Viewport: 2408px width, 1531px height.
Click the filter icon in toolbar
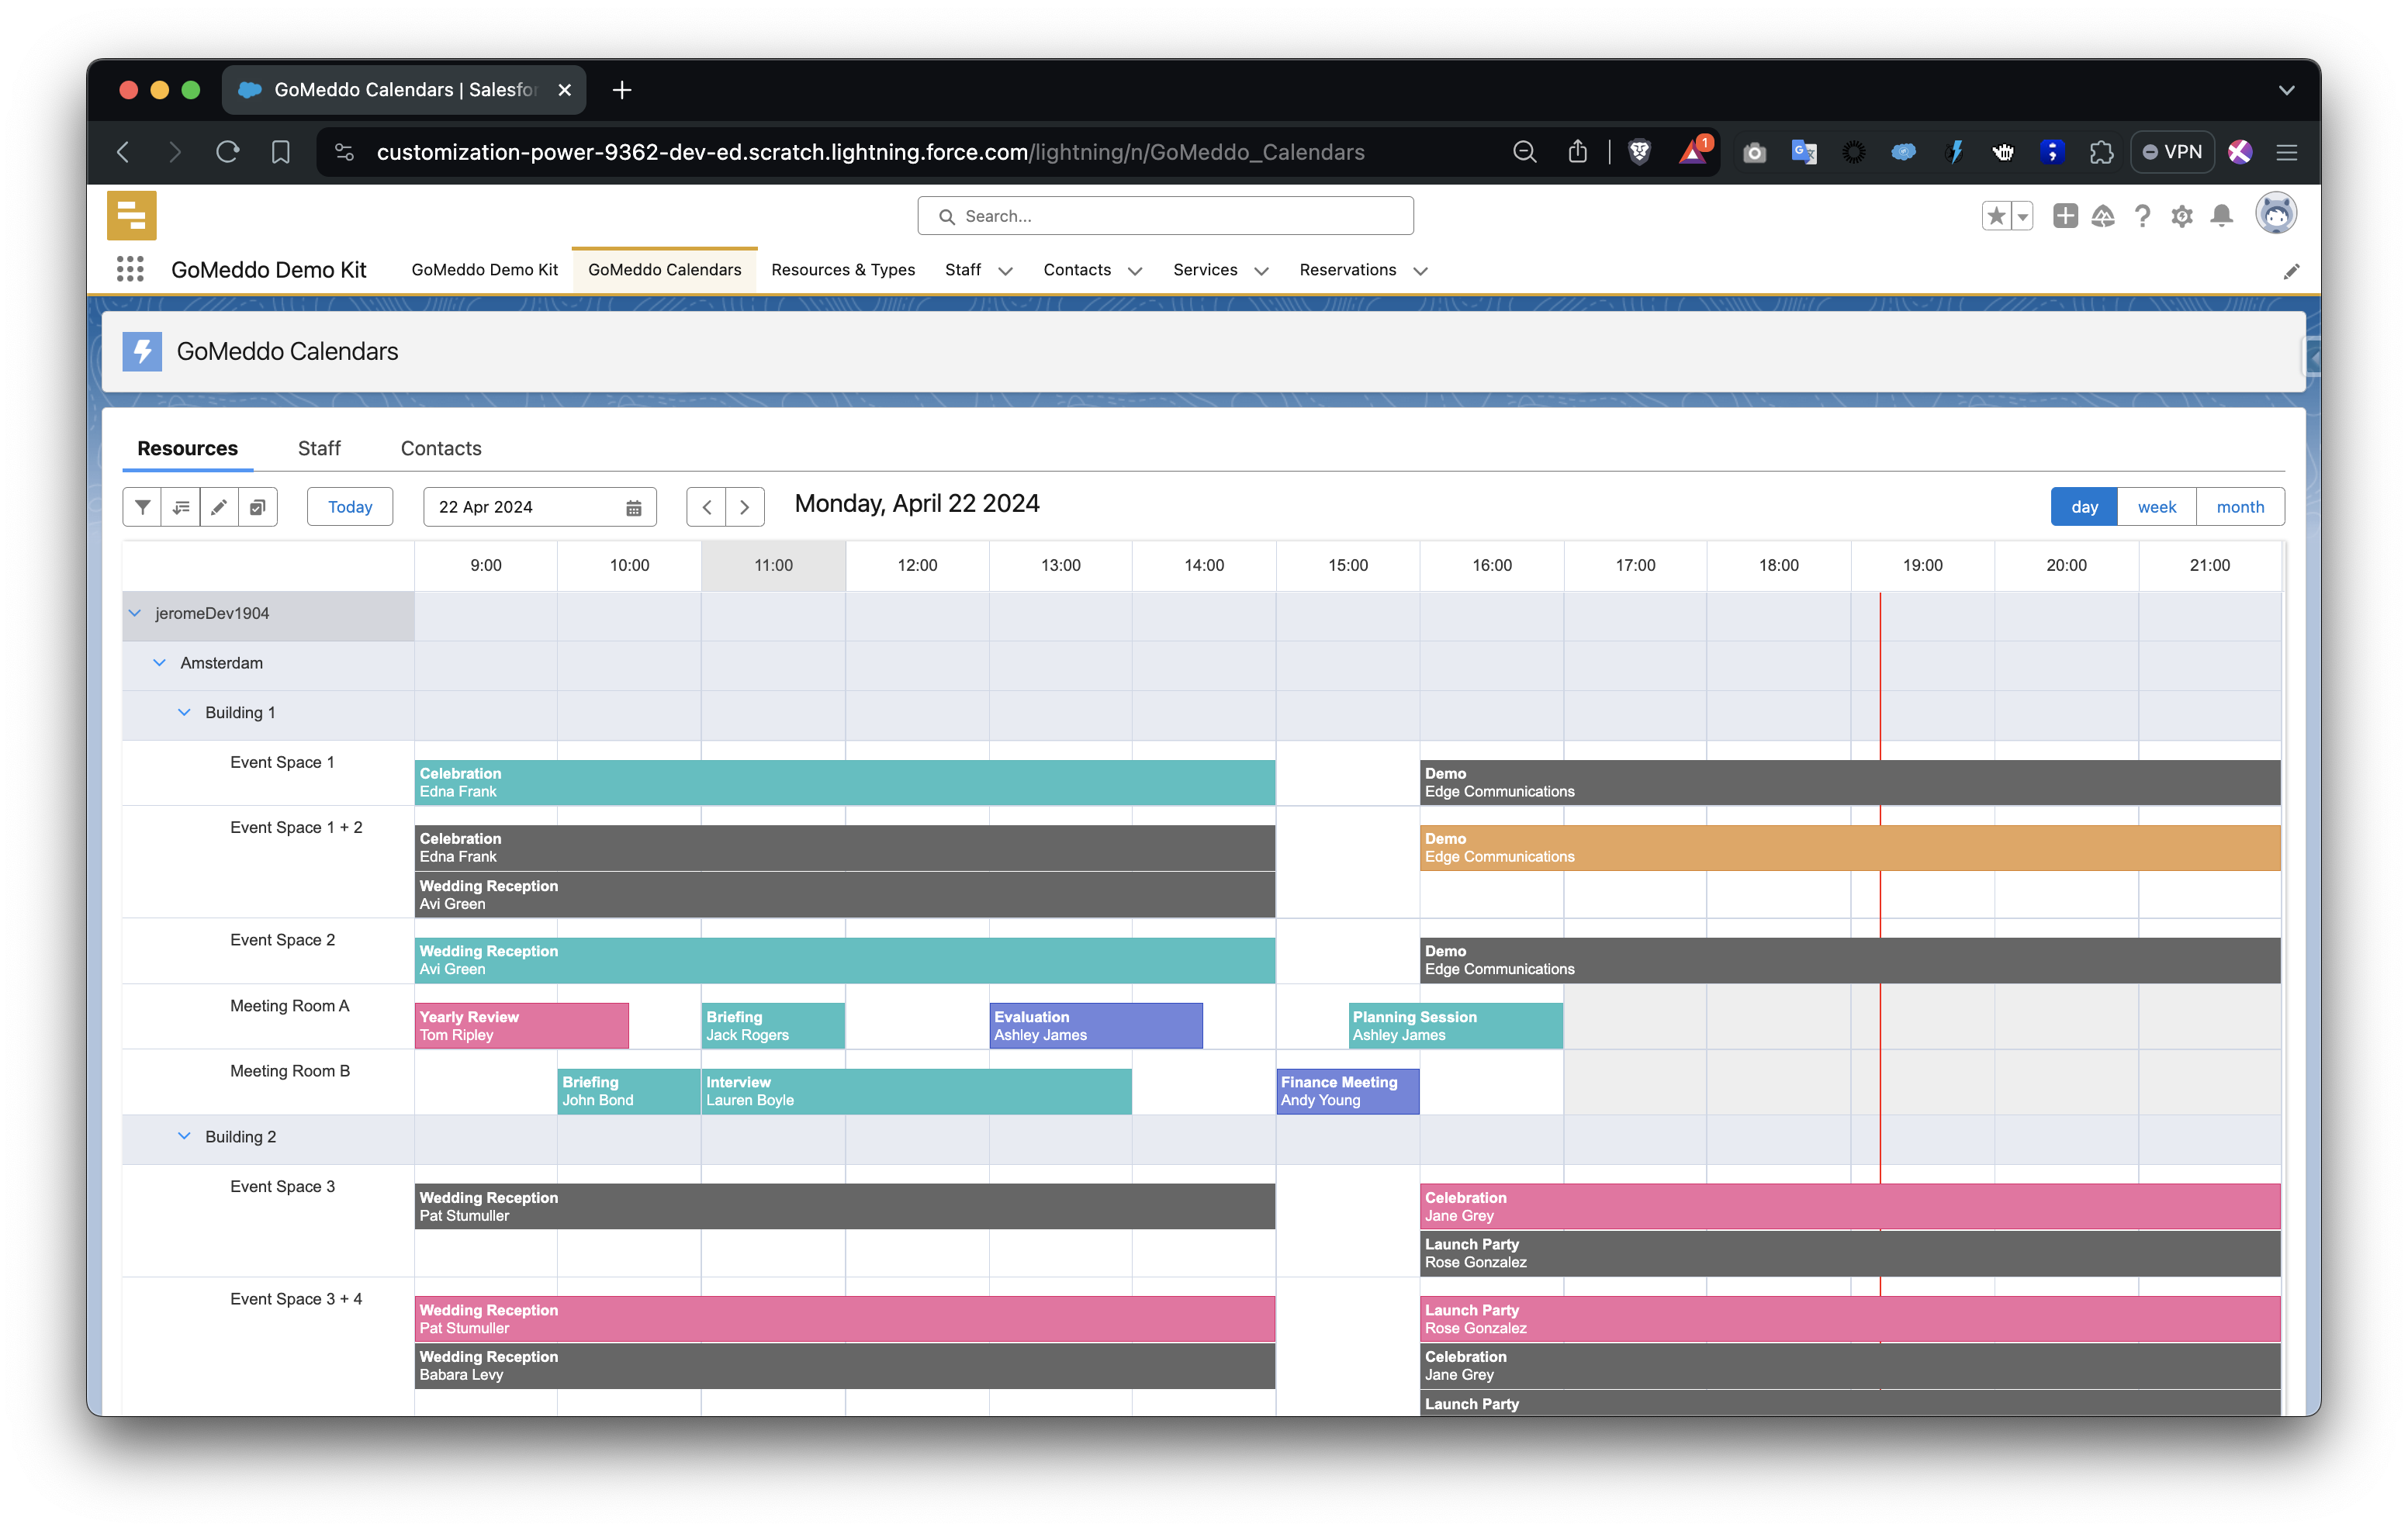coord(142,505)
